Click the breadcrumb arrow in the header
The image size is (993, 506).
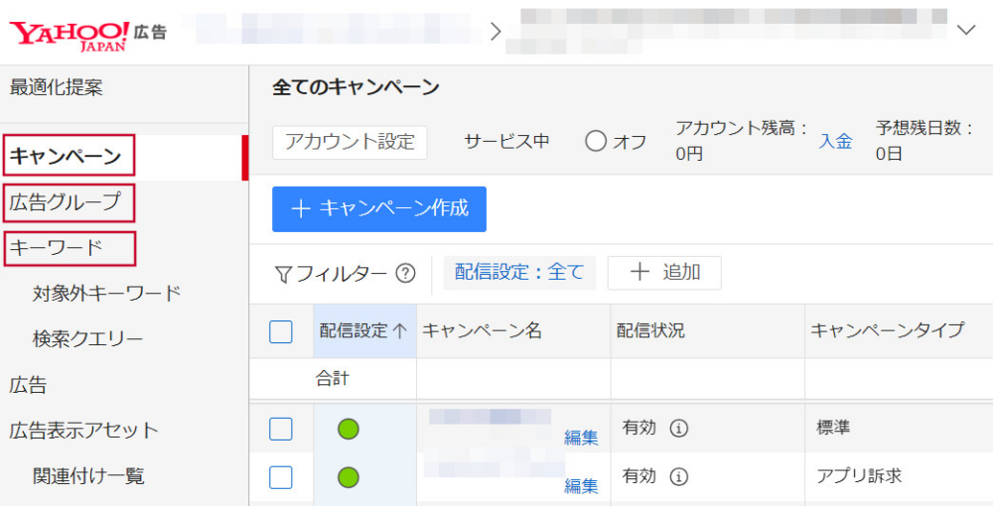tap(496, 31)
